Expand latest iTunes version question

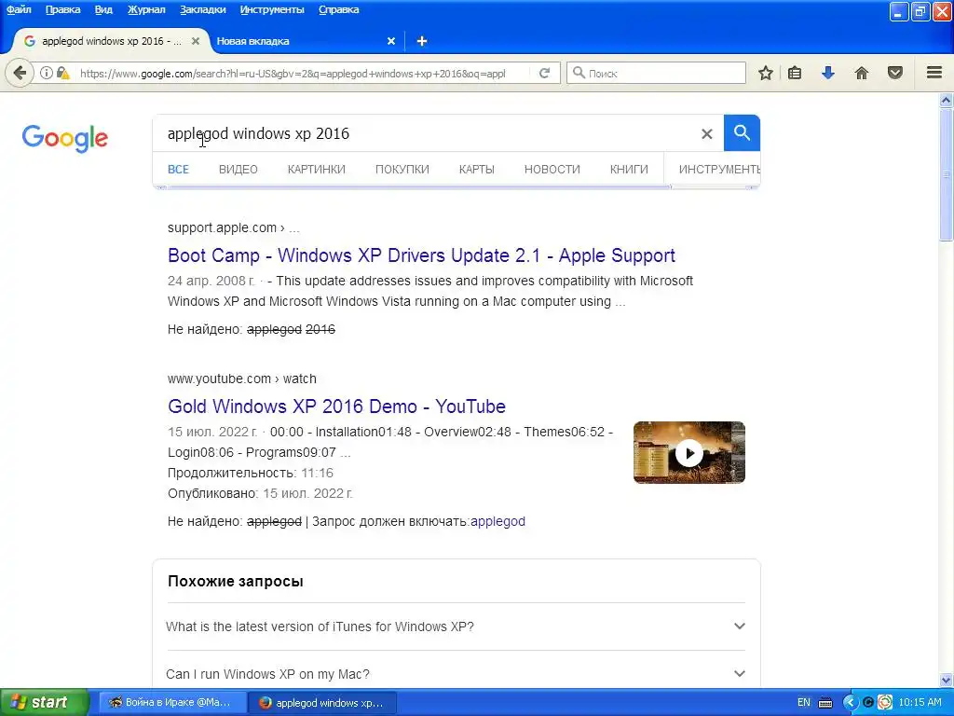click(455, 626)
